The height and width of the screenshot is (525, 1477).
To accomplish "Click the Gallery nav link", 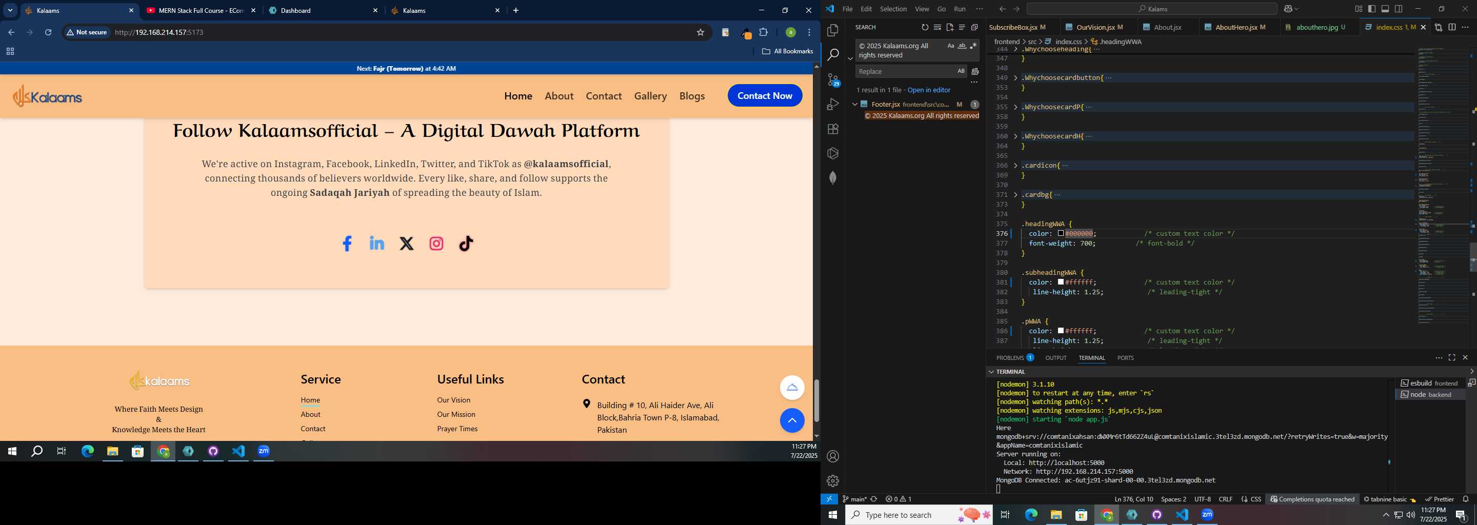I will [650, 96].
